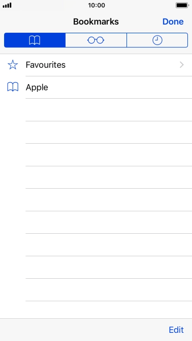Screen dimensions: 192x341
Task: Tap the signal strength bars icon
Action: pyautogui.click(x=7, y=5)
